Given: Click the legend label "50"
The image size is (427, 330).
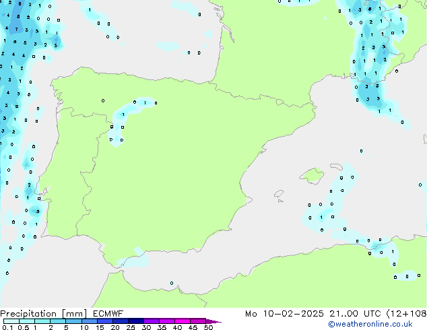Looking at the screenshot, I should (208, 327).
